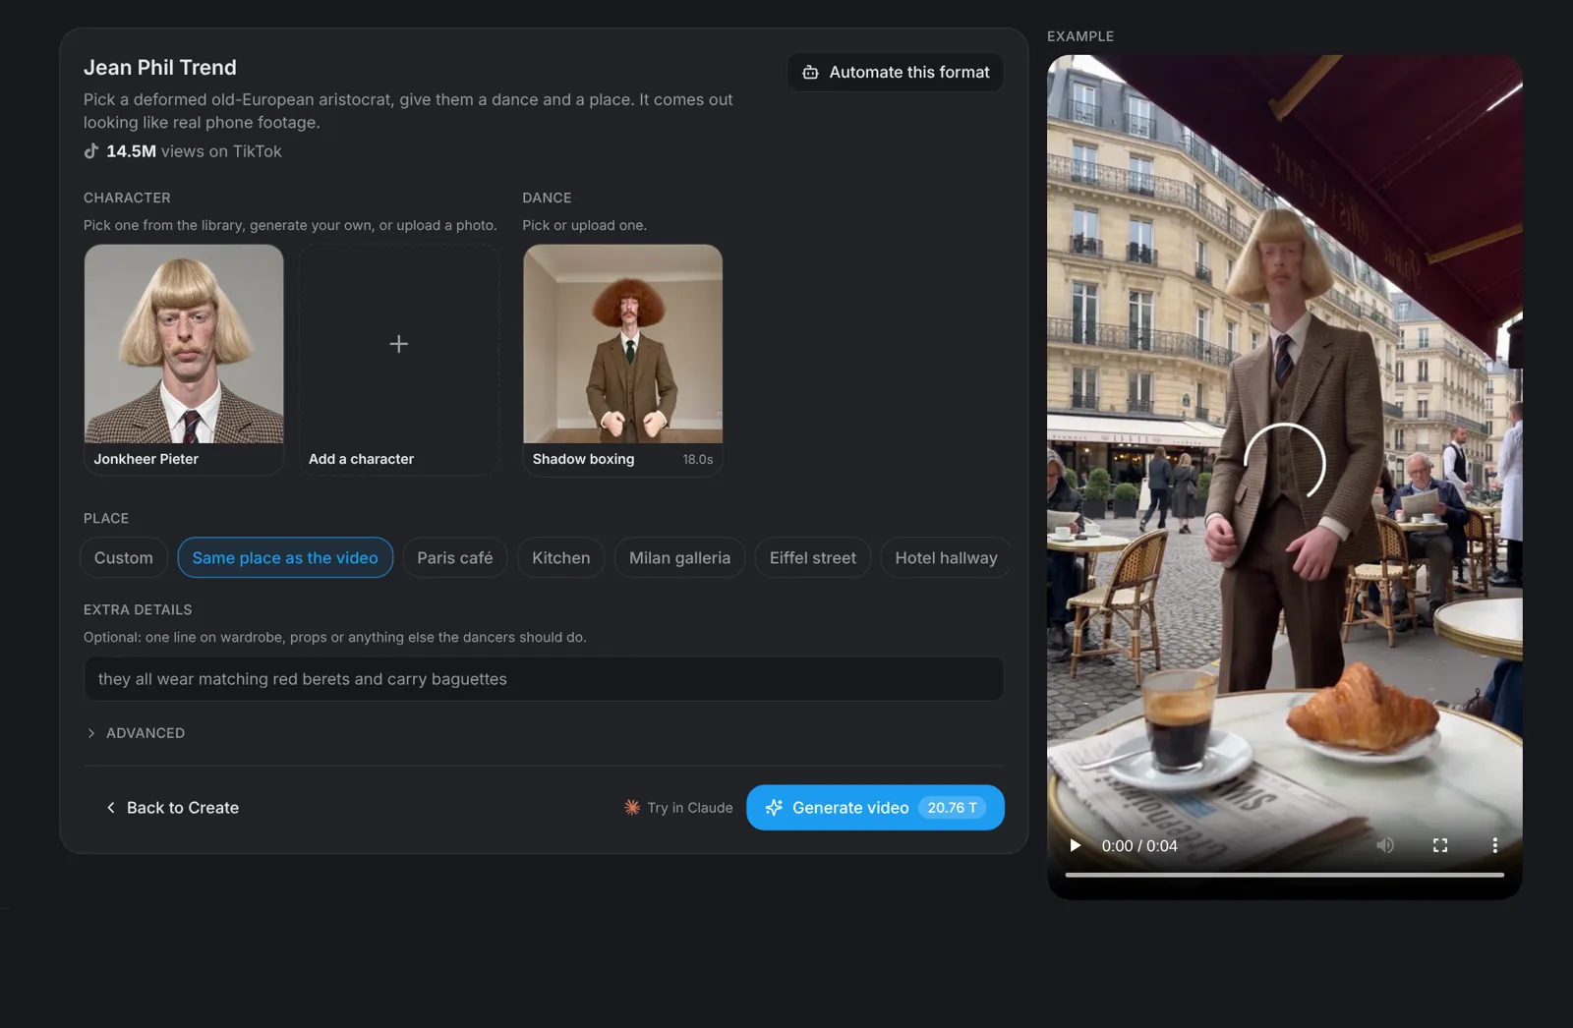This screenshot has height=1028, width=1573.
Task: Click the Automate this format button
Action: click(x=896, y=72)
